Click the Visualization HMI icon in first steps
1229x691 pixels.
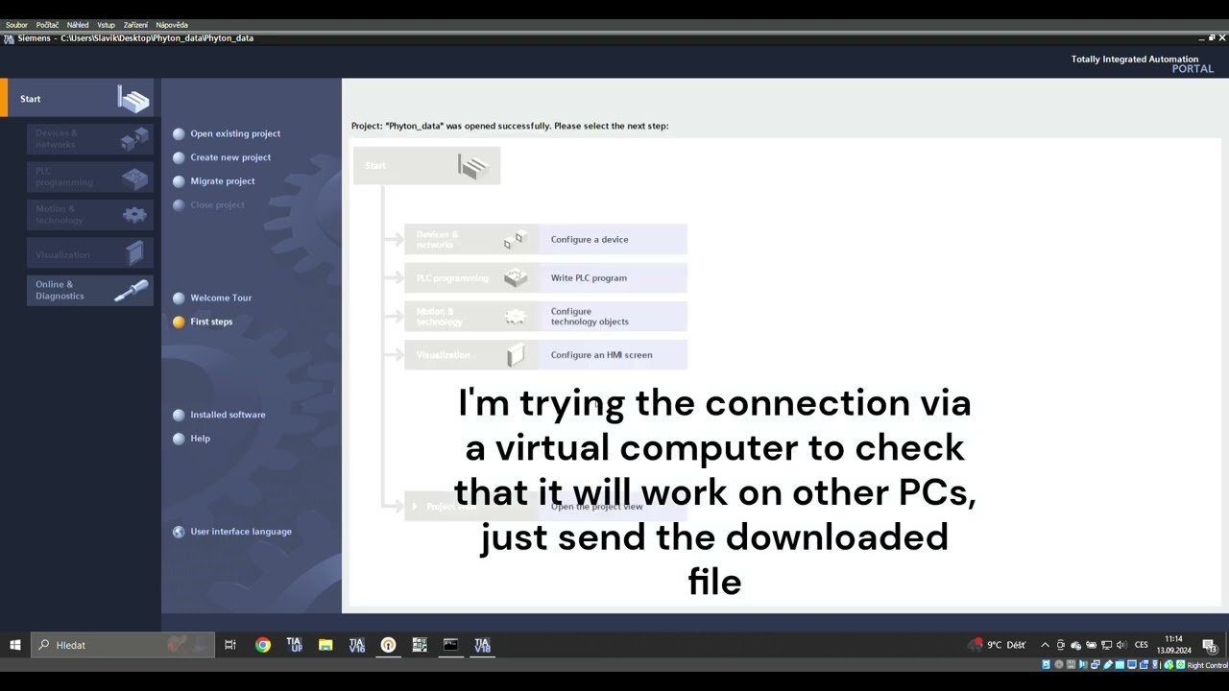point(516,355)
